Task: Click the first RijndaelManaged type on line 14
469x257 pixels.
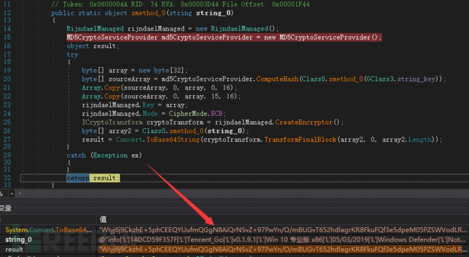Action: tap(95, 28)
